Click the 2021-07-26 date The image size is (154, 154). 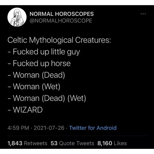49,128
